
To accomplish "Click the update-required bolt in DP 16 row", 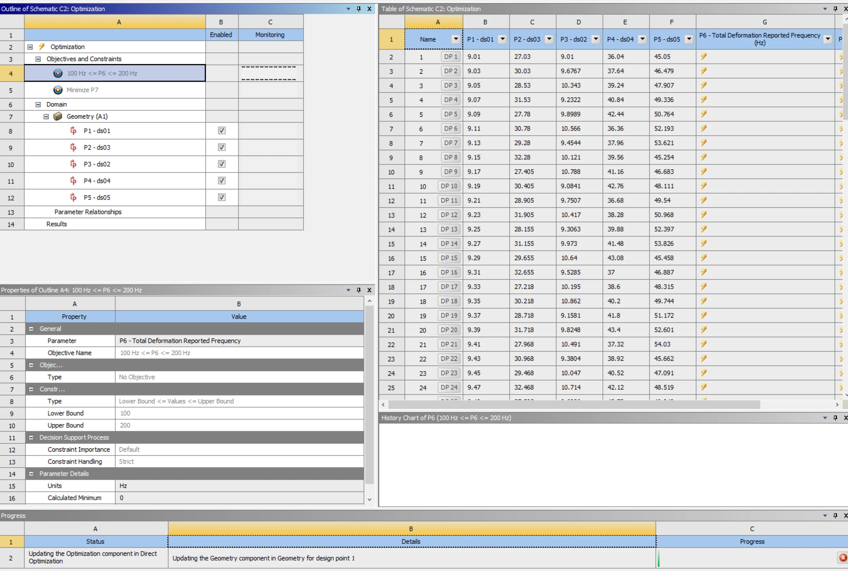I will pyautogui.click(x=704, y=272).
